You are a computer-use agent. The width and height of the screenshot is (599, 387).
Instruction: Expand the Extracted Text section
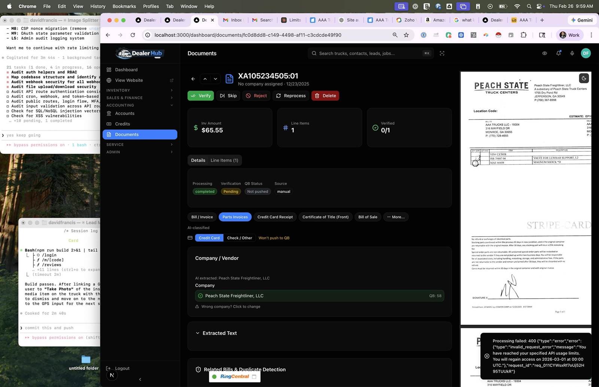coord(219,333)
